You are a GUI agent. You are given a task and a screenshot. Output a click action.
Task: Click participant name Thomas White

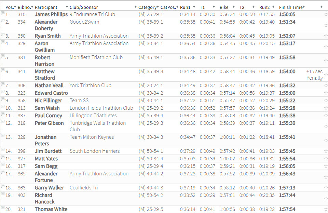click(x=51, y=209)
